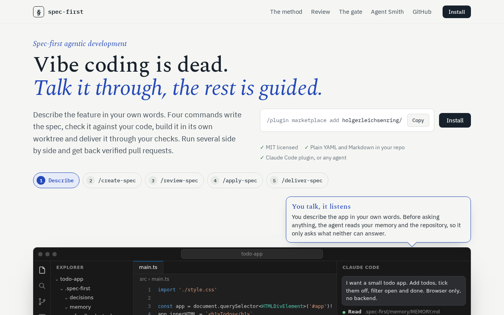Click the "spec-first" brand name in header

[66, 12]
